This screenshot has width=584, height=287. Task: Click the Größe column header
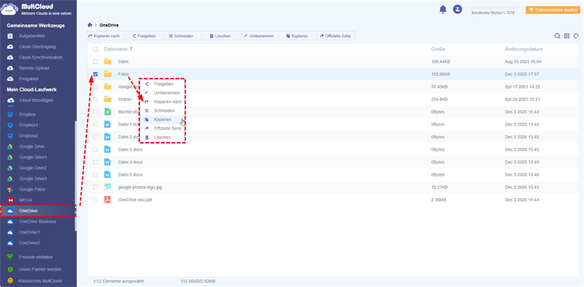pyautogui.click(x=438, y=49)
